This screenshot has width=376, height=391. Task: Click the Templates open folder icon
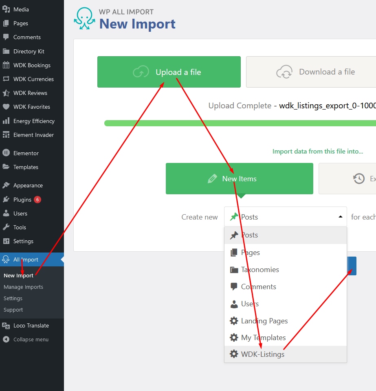(x=6, y=167)
